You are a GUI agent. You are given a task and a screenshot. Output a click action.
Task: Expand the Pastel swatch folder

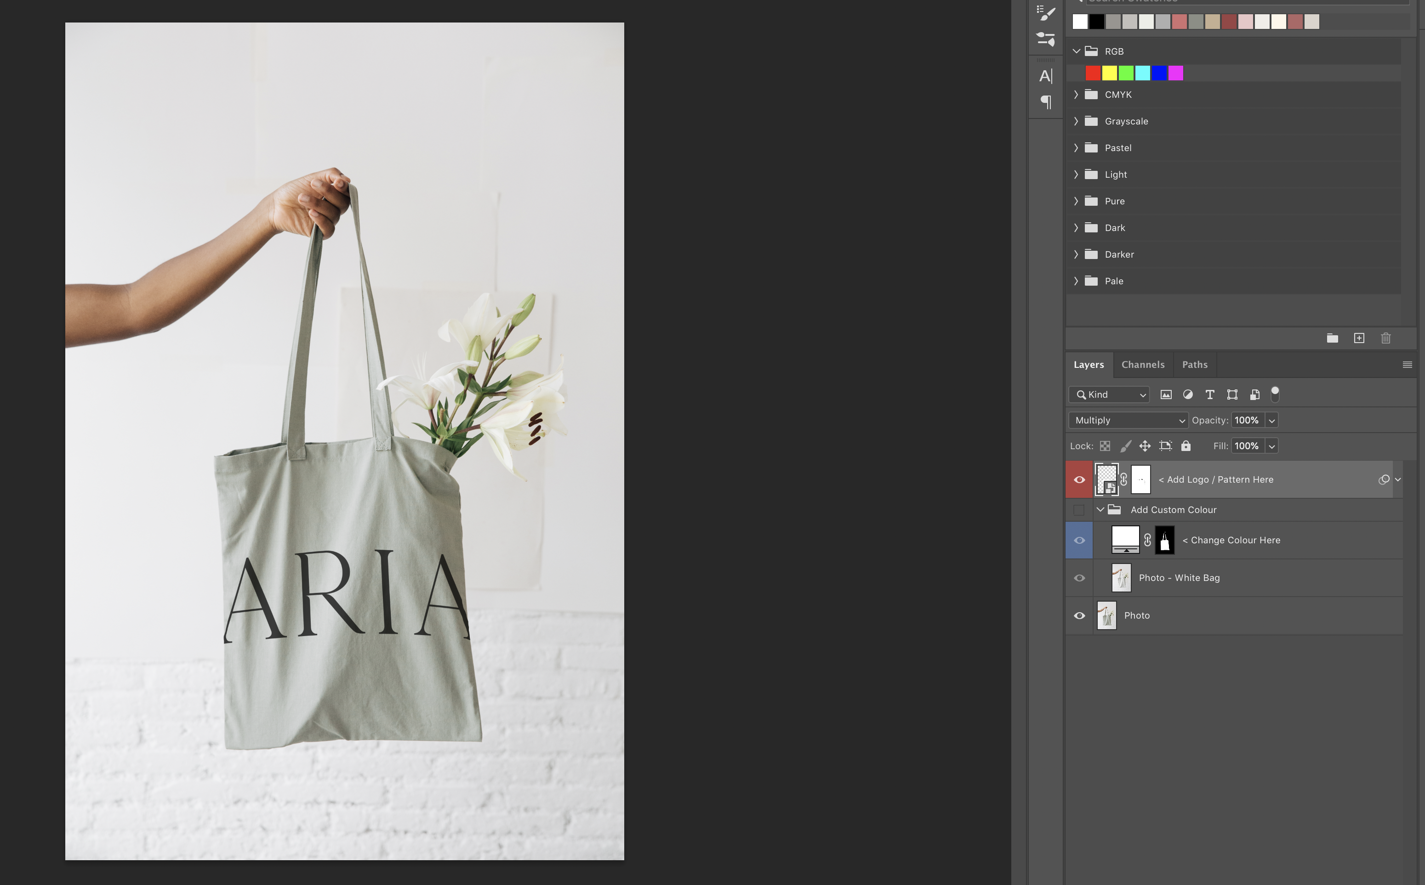click(1076, 148)
